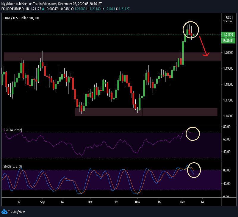Click the 'Dec' date axis label
This screenshot has height=217, width=238.
(x=183, y=202)
